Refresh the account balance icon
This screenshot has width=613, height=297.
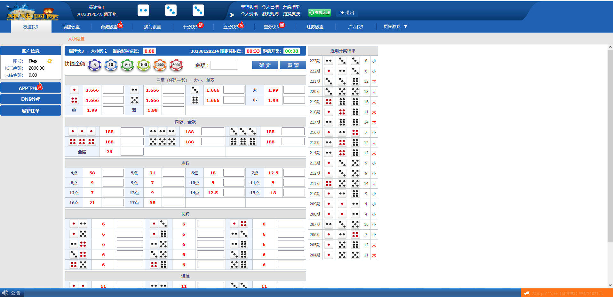coord(50,61)
